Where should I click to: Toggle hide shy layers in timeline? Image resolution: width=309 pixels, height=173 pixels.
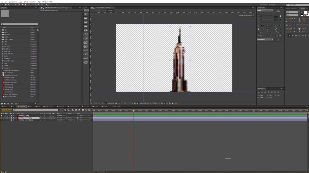click(x=72, y=110)
